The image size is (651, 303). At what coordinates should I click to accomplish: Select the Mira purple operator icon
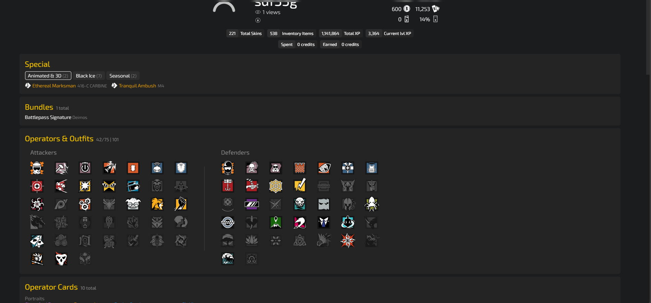point(252,204)
